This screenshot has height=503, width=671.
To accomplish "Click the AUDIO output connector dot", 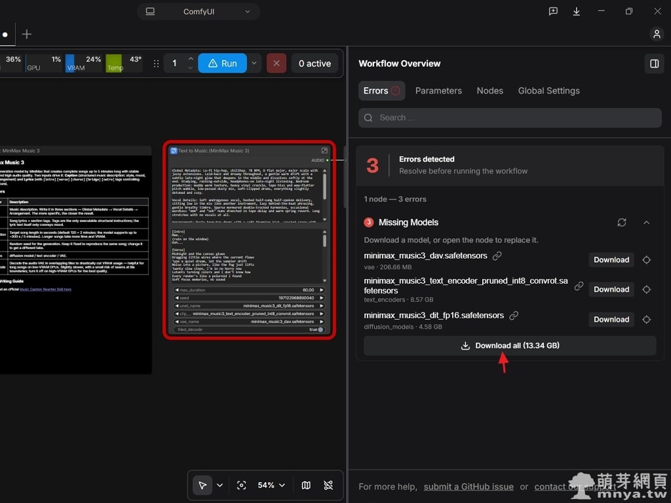I will 328,160.
